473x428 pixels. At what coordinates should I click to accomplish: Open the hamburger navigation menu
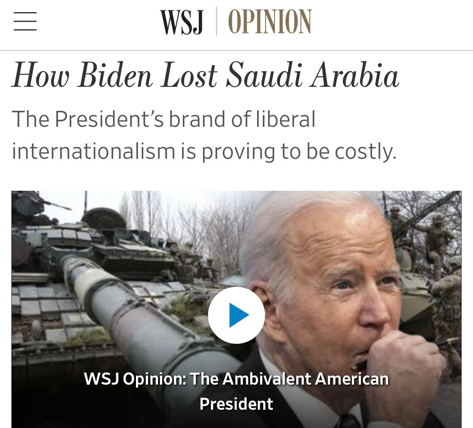pyautogui.click(x=25, y=21)
